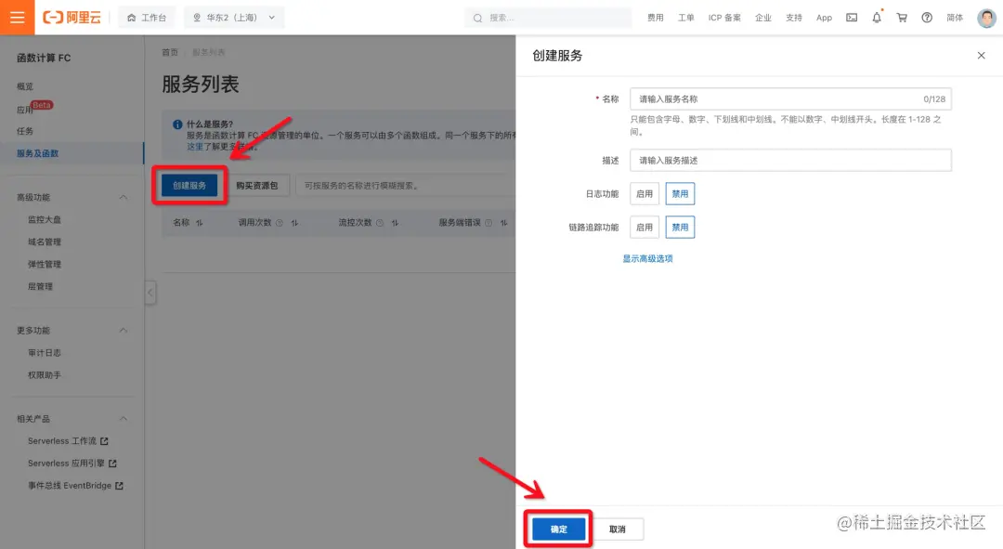The image size is (1003, 549).
Task: Collapse the 更多功能 section
Action: [124, 330]
